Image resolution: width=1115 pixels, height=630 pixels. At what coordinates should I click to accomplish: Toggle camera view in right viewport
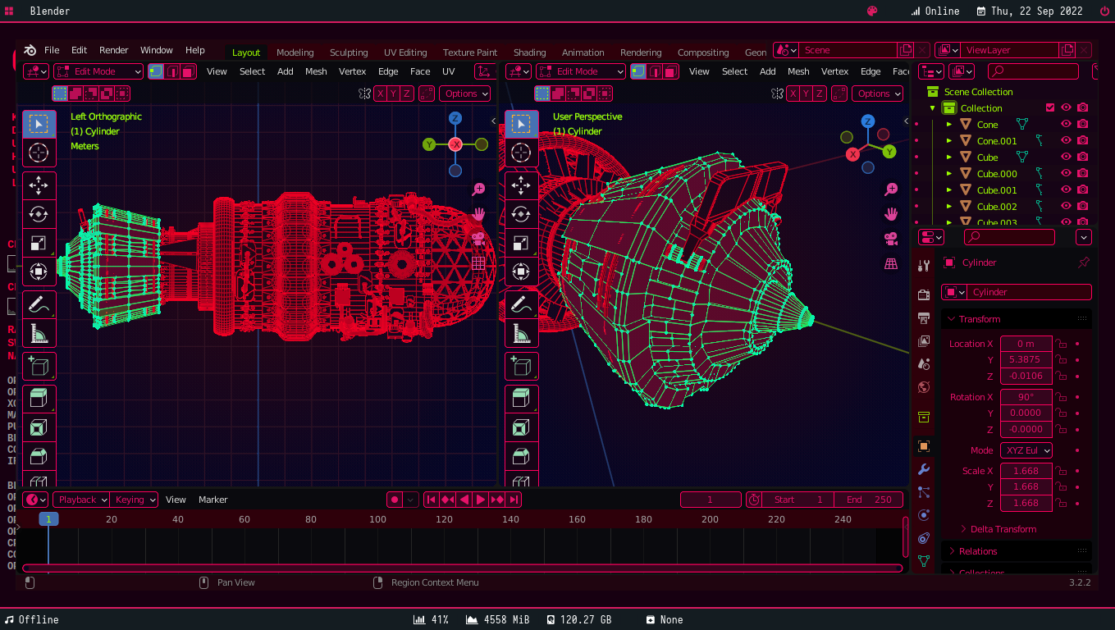(x=891, y=239)
